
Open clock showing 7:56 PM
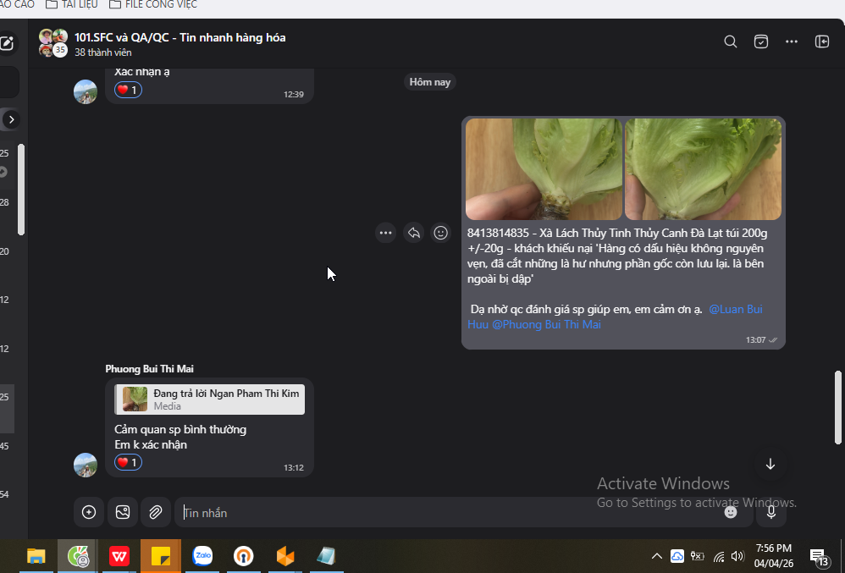click(773, 556)
